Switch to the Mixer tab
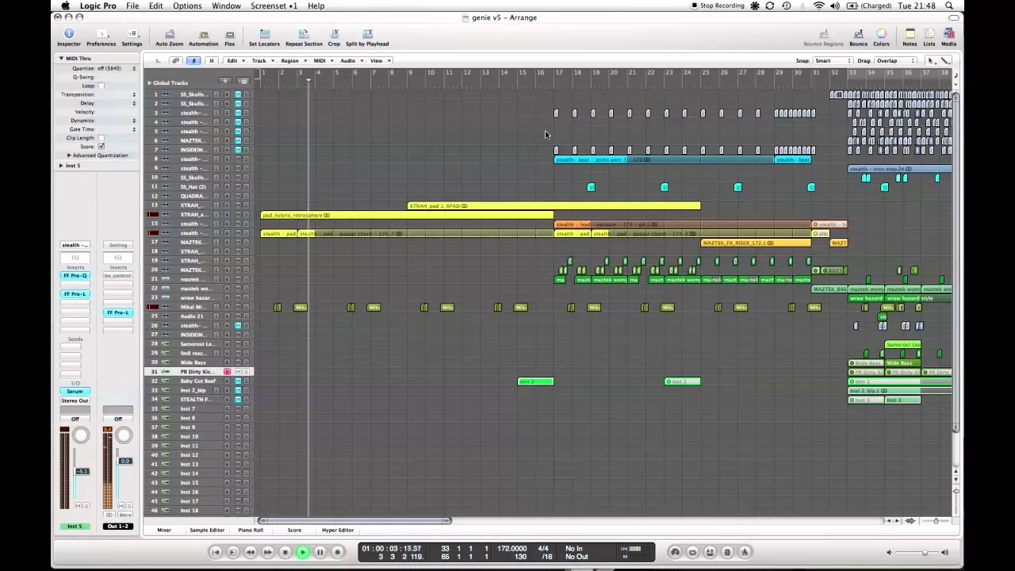Screen dimensions: 1015x571 click(164, 530)
